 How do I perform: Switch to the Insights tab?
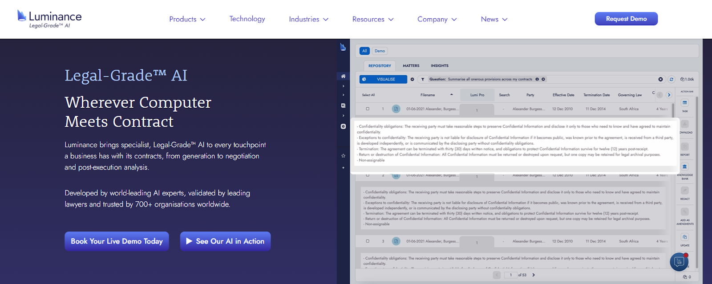pyautogui.click(x=440, y=66)
